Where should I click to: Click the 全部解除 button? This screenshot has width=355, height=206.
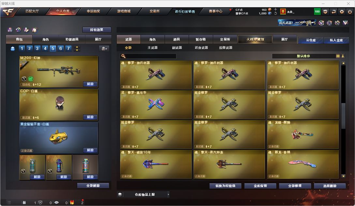coord(93,186)
